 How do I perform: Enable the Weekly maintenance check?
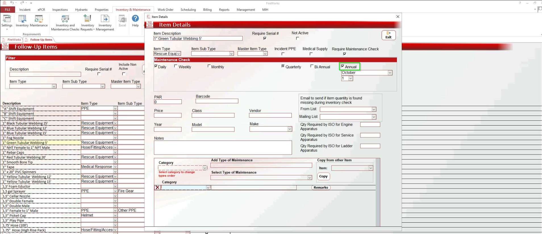click(176, 66)
